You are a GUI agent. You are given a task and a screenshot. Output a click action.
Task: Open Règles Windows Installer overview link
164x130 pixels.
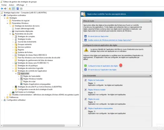click(97, 90)
